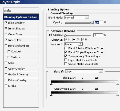Image resolution: width=120 pixels, height=111 pixels.
Task: Open the Outer Glow settings label
Action: (15, 34)
